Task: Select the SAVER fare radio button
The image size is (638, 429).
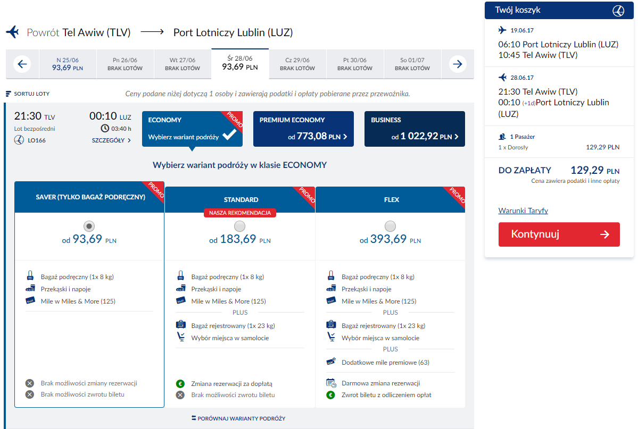Action: point(89,226)
